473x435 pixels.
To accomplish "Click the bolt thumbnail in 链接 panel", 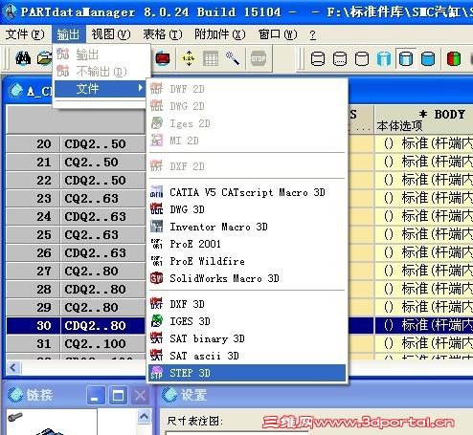I will click(x=14, y=416).
